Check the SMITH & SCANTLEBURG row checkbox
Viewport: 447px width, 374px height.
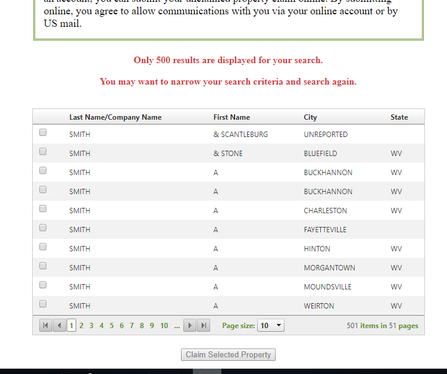coord(43,133)
